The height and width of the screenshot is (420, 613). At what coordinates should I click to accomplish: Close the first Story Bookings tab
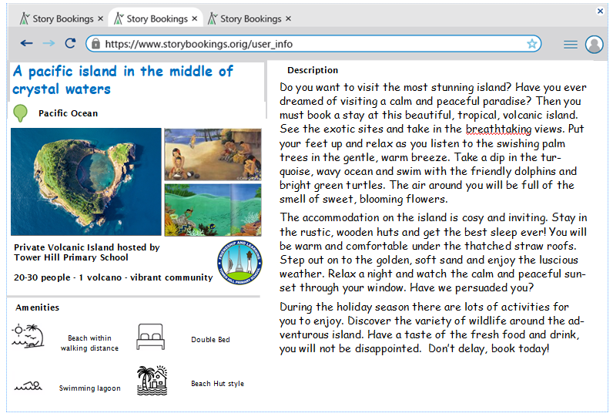pyautogui.click(x=100, y=18)
